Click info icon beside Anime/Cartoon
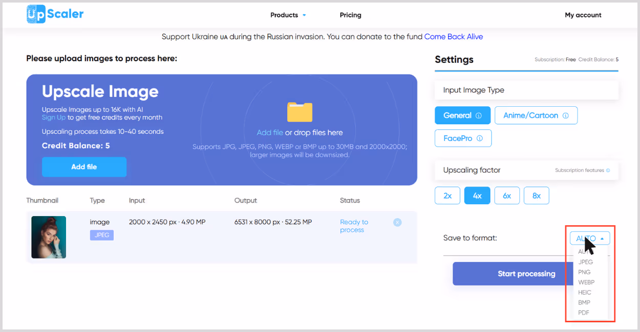The height and width of the screenshot is (332, 640). pos(566,115)
